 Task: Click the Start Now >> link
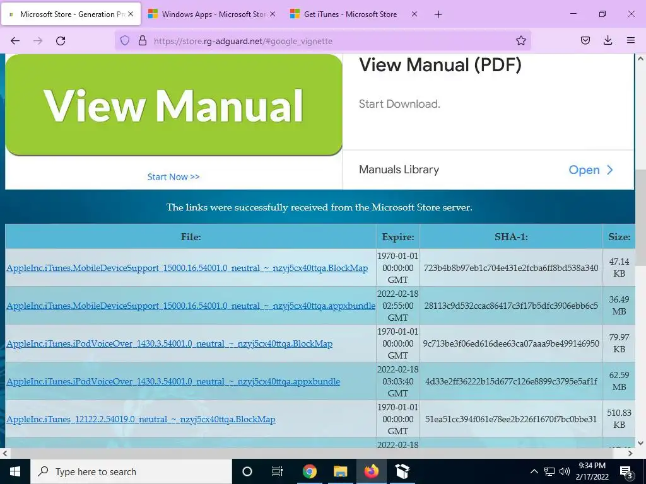[x=173, y=176]
